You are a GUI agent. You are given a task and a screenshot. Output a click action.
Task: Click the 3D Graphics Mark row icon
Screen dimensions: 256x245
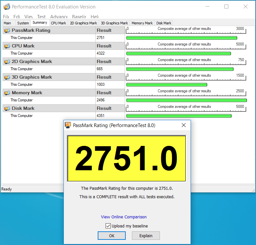[7, 77]
